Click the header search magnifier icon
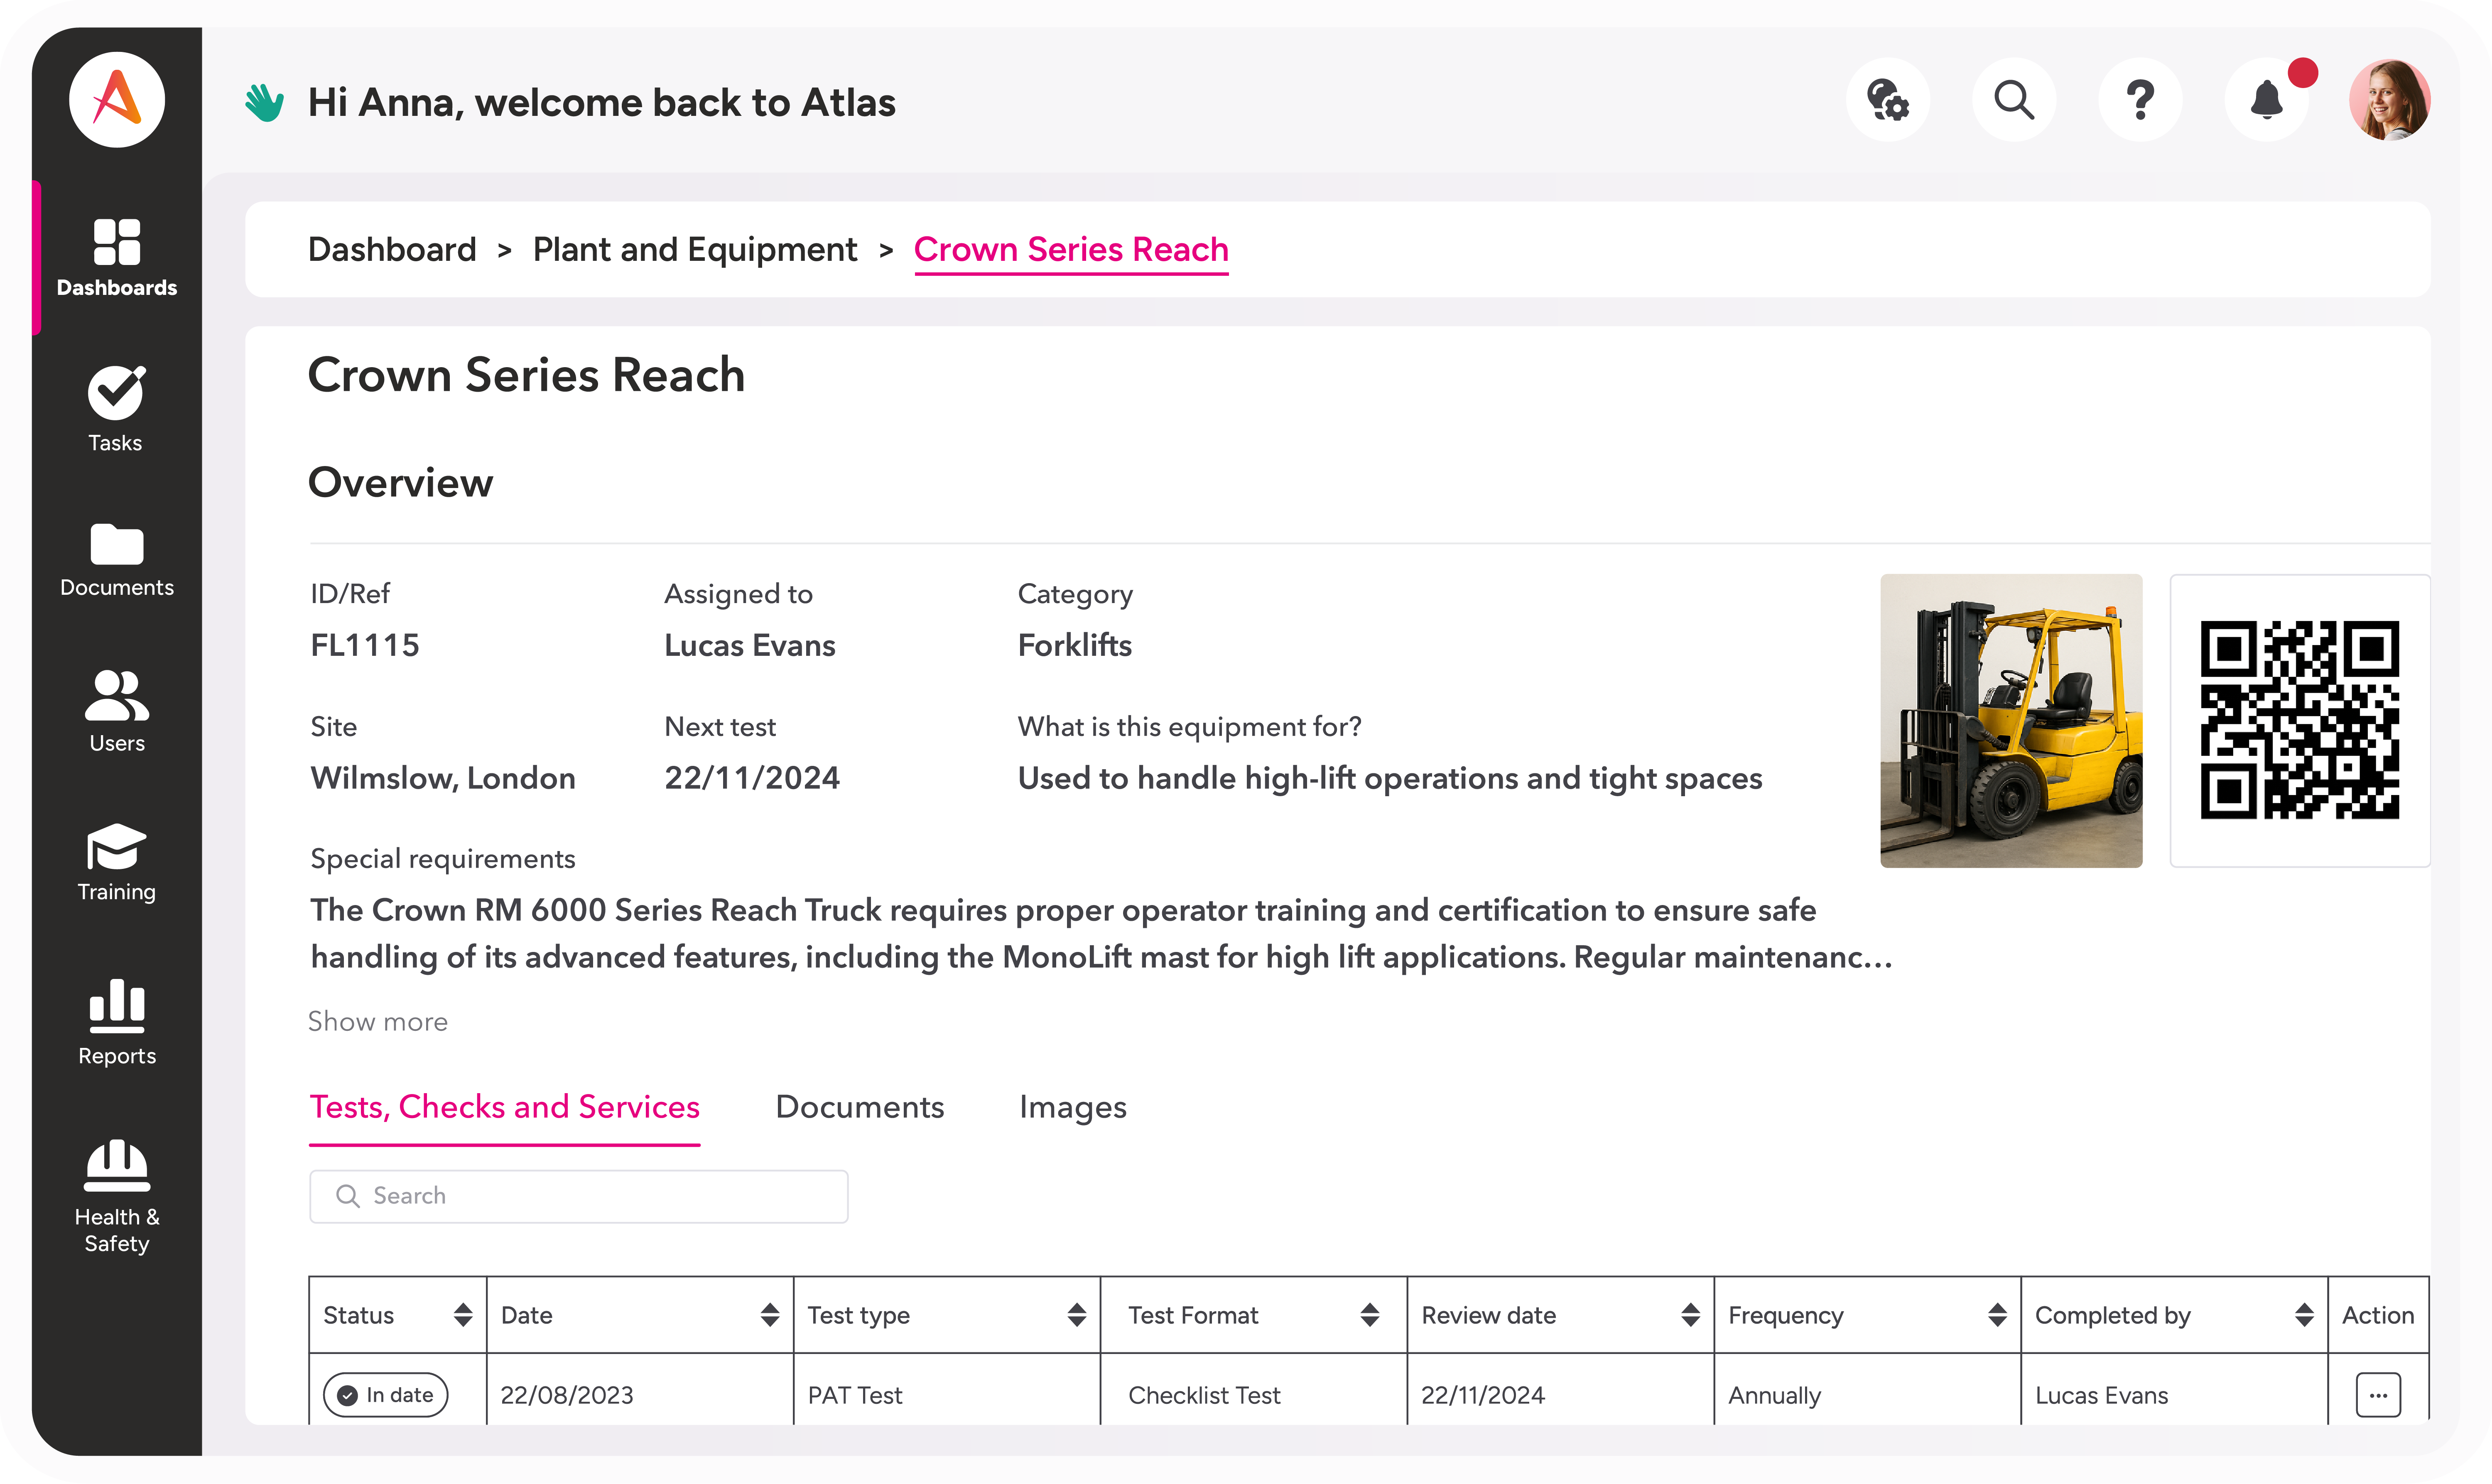2492x1484 pixels. pyautogui.click(x=2014, y=100)
